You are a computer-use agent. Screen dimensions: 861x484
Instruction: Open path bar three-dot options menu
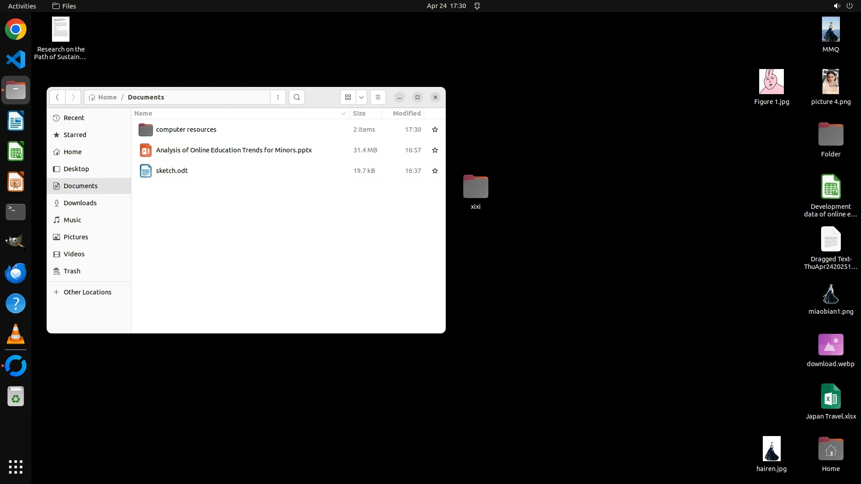278,97
